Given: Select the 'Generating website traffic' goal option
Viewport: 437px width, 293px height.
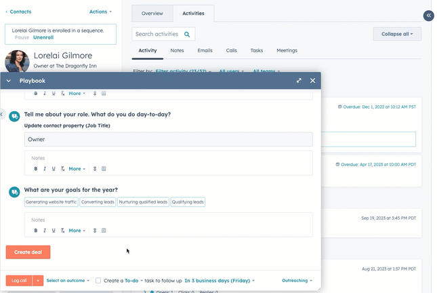Looking at the screenshot, I should point(51,202).
